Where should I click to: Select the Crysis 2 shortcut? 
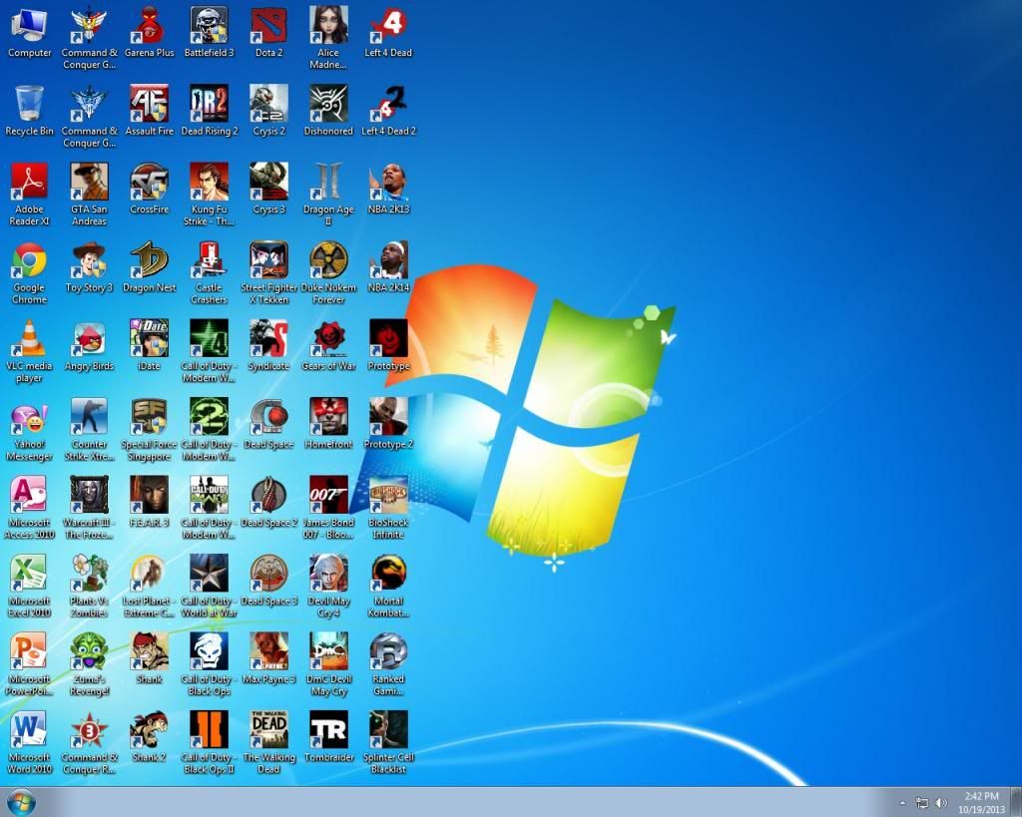point(269,110)
